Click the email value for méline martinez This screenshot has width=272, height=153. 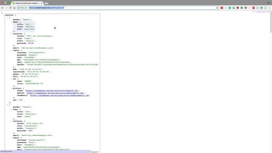(37, 48)
